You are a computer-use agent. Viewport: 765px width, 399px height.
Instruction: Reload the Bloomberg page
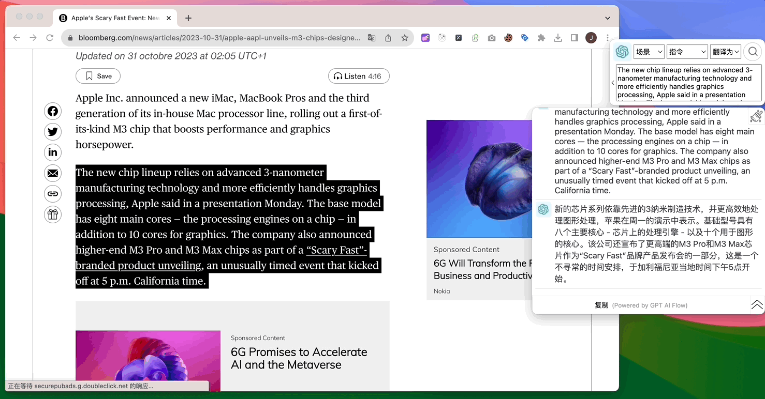(50, 38)
